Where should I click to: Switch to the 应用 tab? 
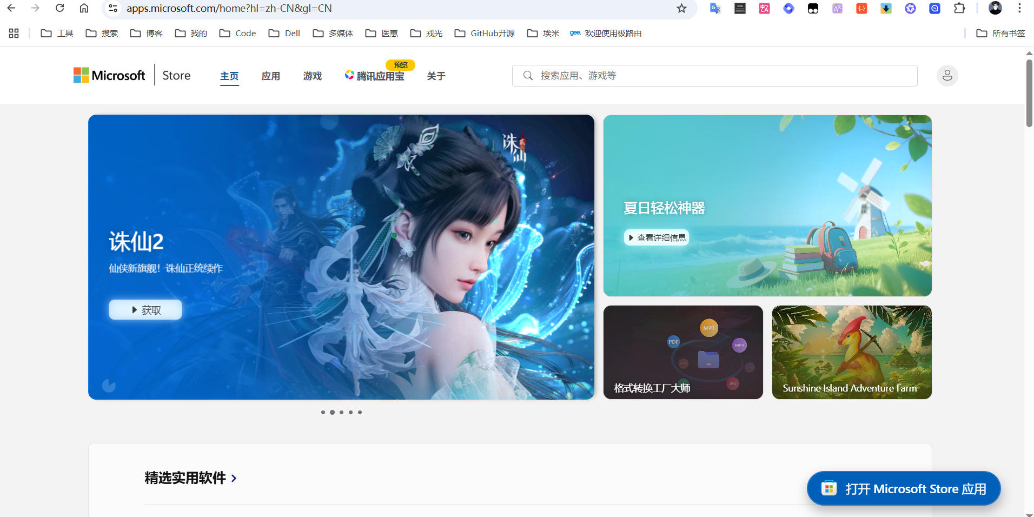[271, 76]
